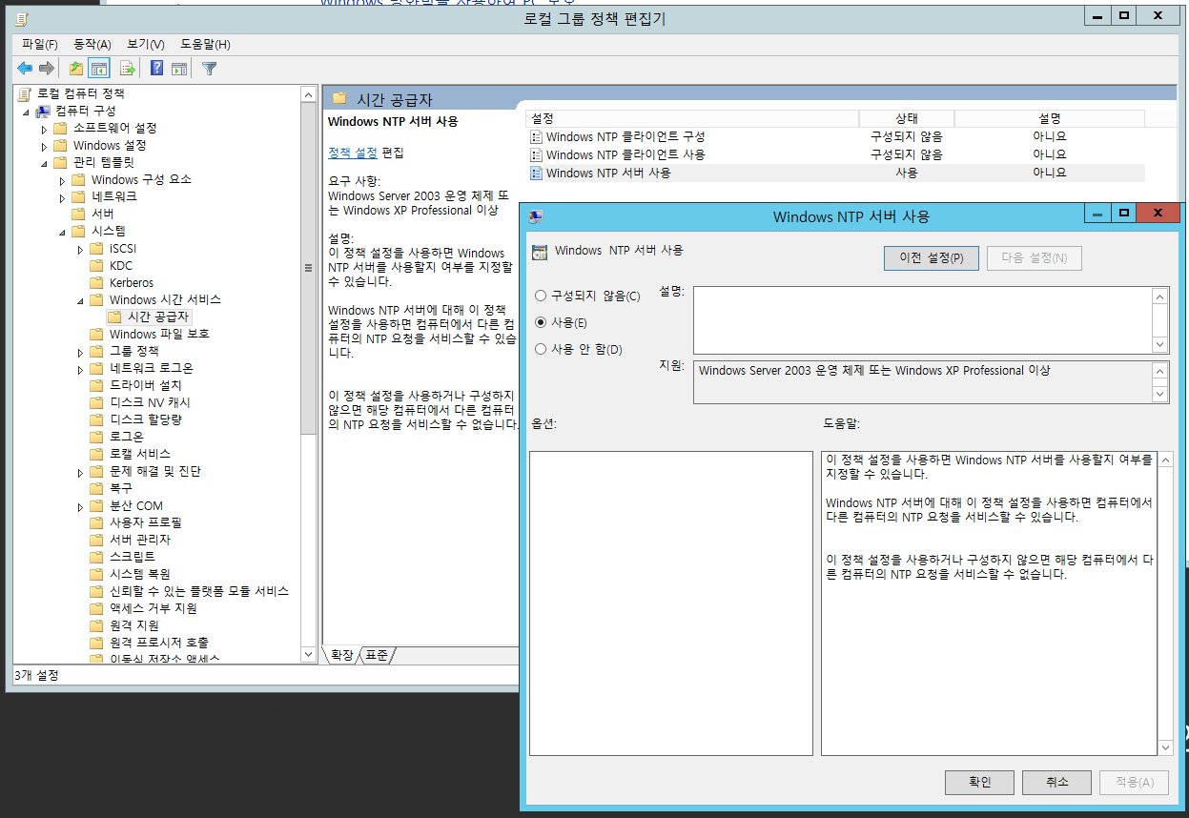Expand the Windows 구성 요소 node
The image size is (1189, 818).
(x=62, y=180)
